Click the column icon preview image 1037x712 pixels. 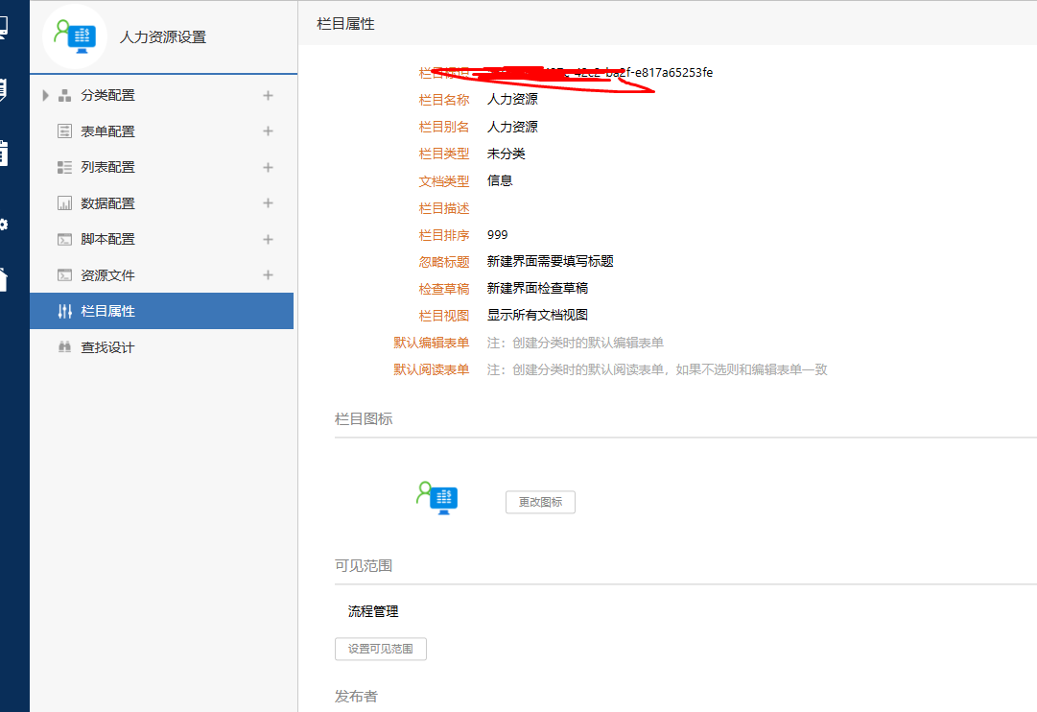[437, 497]
